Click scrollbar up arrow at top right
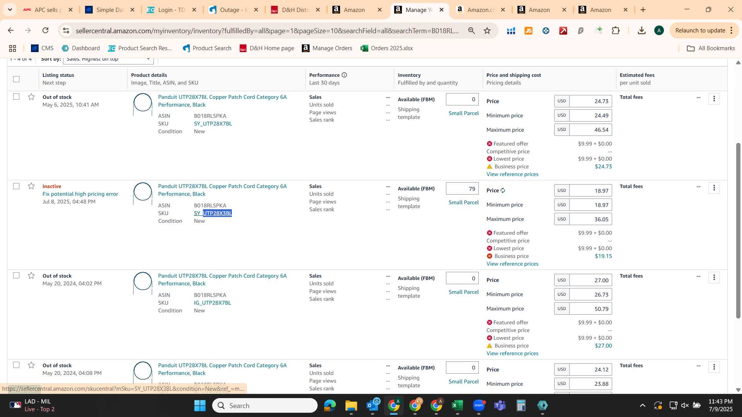 coord(738,62)
